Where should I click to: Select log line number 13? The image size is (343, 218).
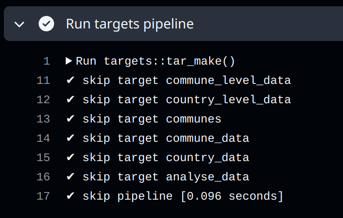(x=43, y=119)
